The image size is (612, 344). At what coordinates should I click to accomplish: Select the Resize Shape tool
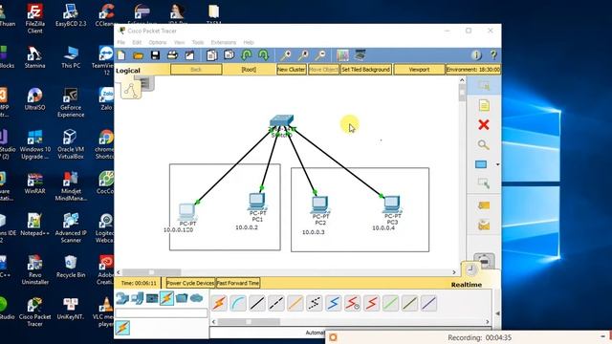(484, 183)
